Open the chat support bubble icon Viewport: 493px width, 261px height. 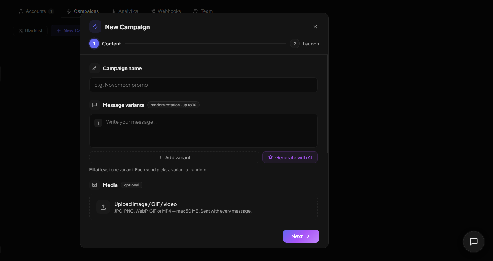coord(473,241)
